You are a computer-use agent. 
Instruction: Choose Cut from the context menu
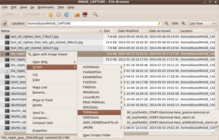(x=52, y=75)
